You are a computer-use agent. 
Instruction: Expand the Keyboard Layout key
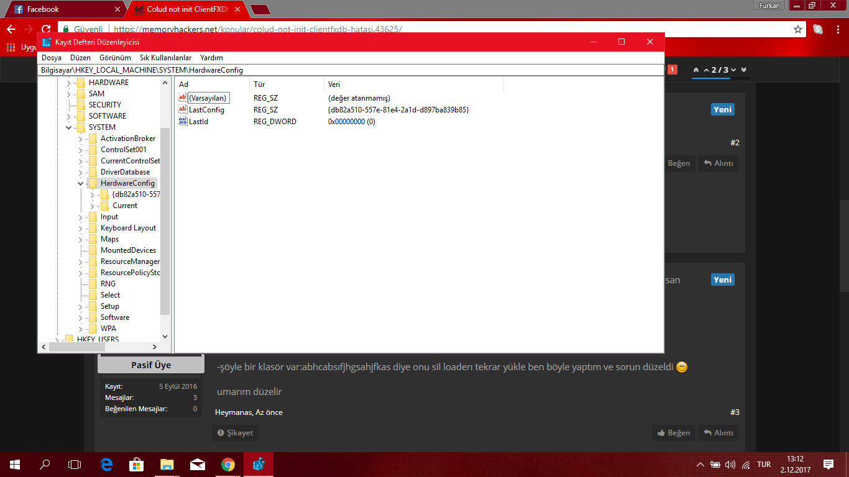click(80, 228)
